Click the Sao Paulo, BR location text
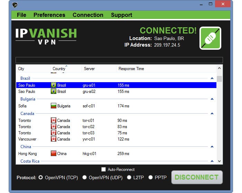The height and width of the screenshot is (193, 242). click(169, 38)
